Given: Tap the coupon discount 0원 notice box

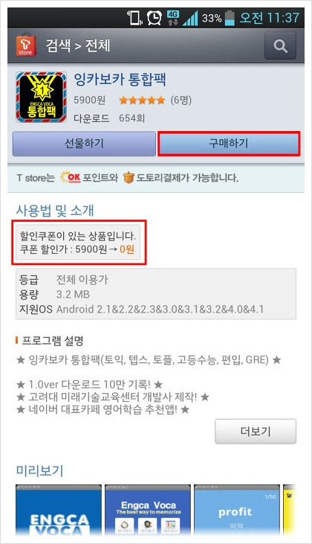Looking at the screenshot, I should pyautogui.click(x=78, y=243).
